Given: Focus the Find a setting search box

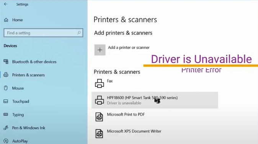Looking at the screenshot, I should pyautogui.click(x=43, y=33).
